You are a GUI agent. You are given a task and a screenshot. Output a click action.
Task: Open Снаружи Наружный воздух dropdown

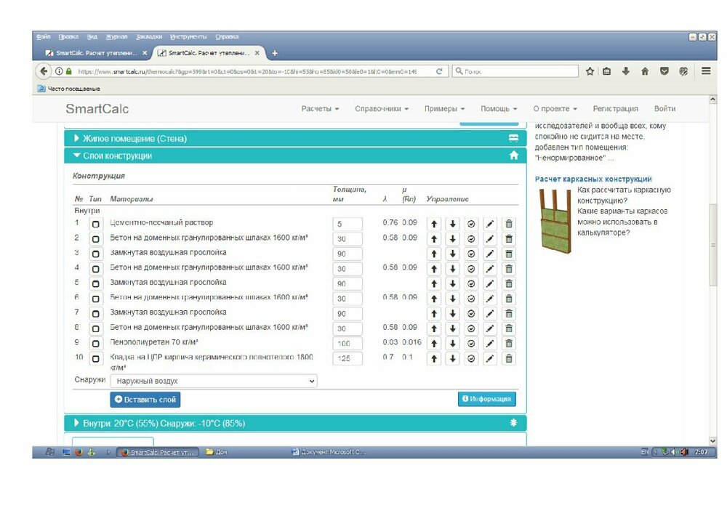click(214, 381)
